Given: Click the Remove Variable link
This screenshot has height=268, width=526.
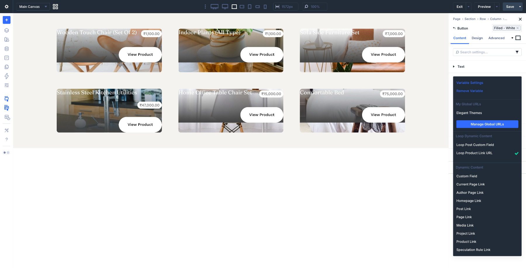Looking at the screenshot, I should click(x=469, y=91).
